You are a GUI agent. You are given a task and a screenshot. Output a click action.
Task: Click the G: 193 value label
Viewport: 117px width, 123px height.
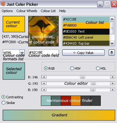click(x=33, y=83)
